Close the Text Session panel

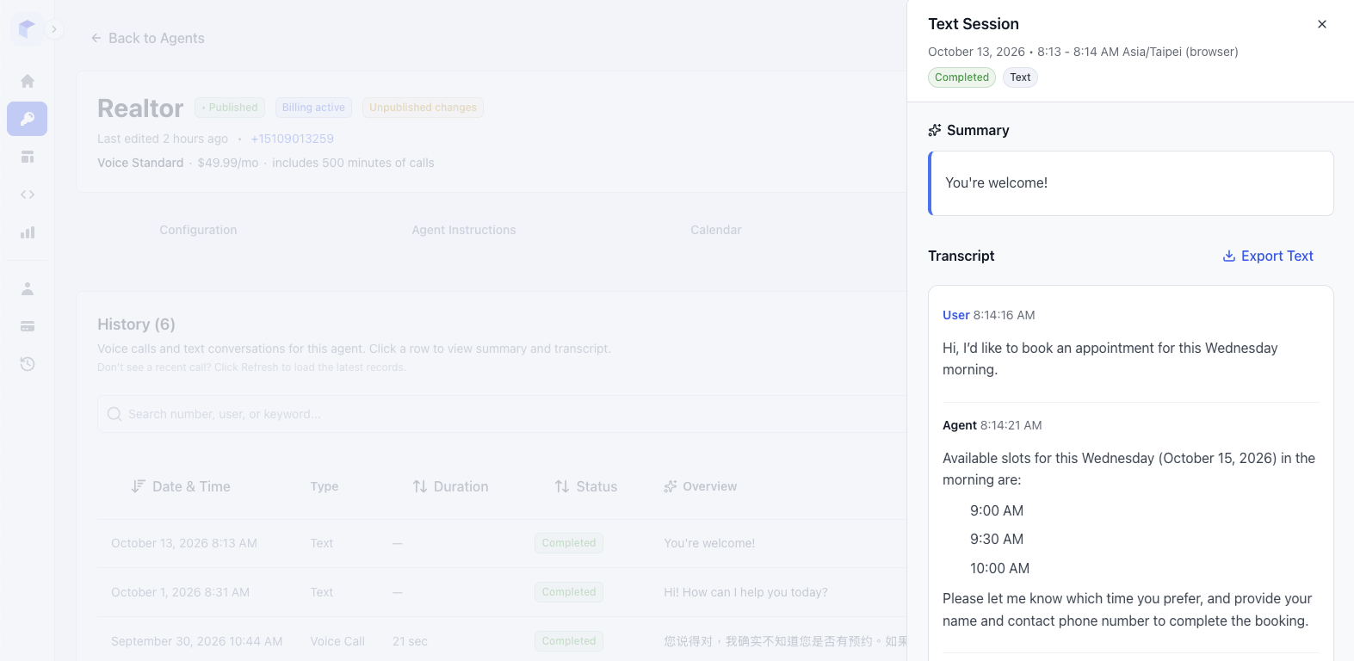tap(1322, 24)
